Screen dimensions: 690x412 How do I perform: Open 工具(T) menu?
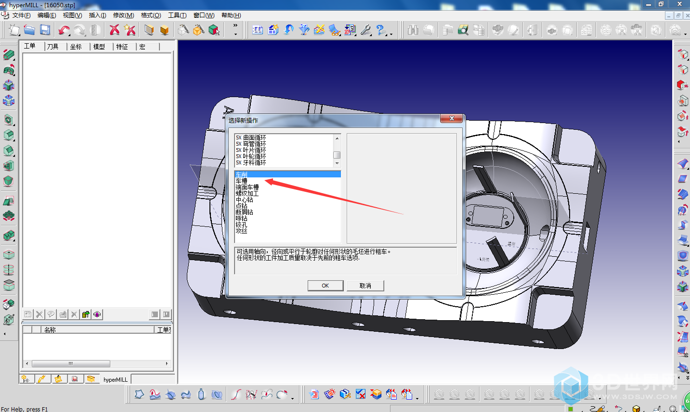click(x=177, y=15)
